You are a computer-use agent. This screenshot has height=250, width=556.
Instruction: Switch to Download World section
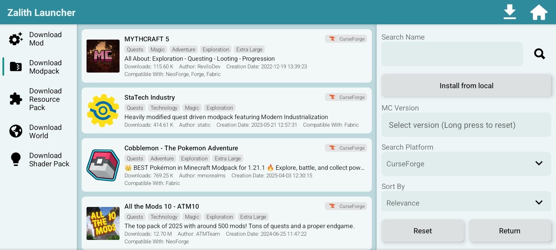point(45,132)
